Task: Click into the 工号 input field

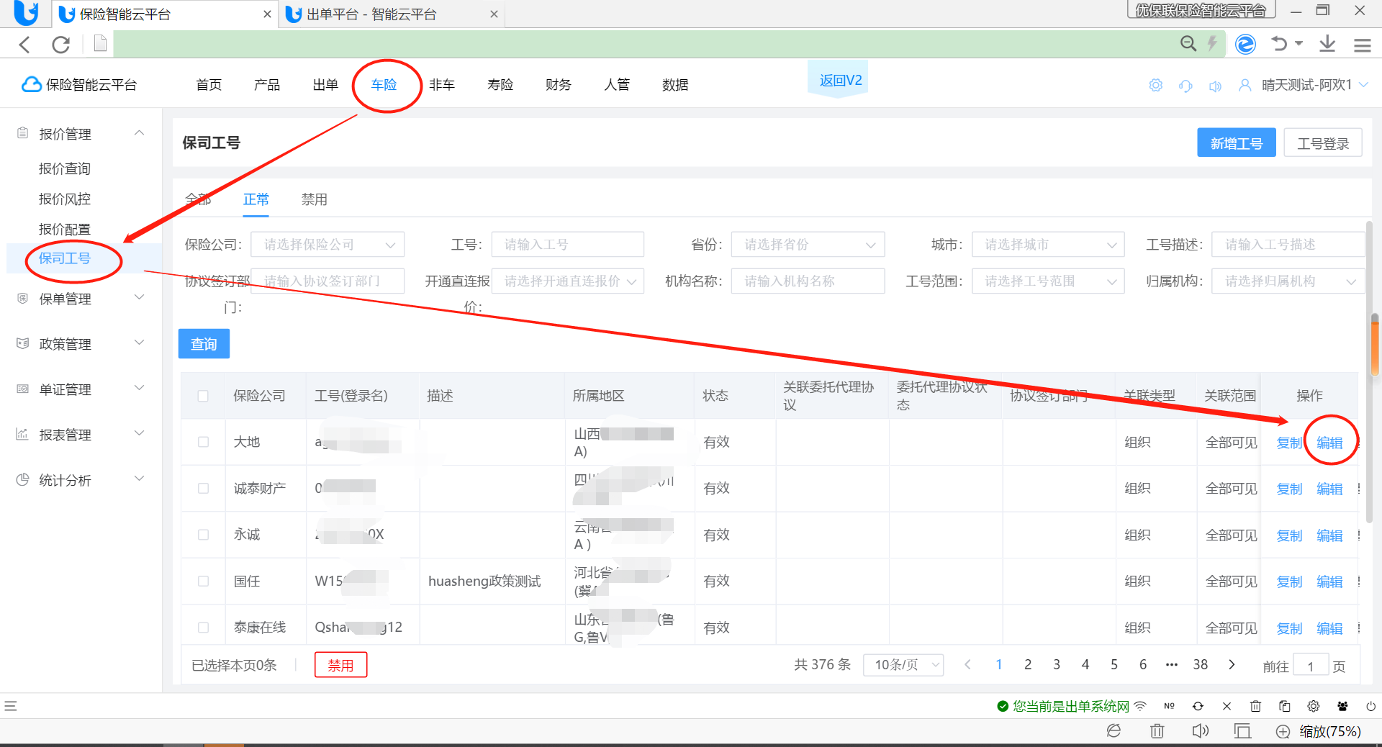Action: click(568, 245)
